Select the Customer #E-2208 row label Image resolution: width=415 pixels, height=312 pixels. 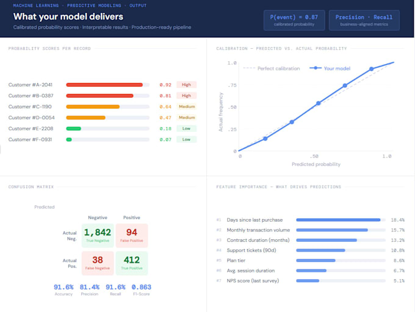click(31, 128)
